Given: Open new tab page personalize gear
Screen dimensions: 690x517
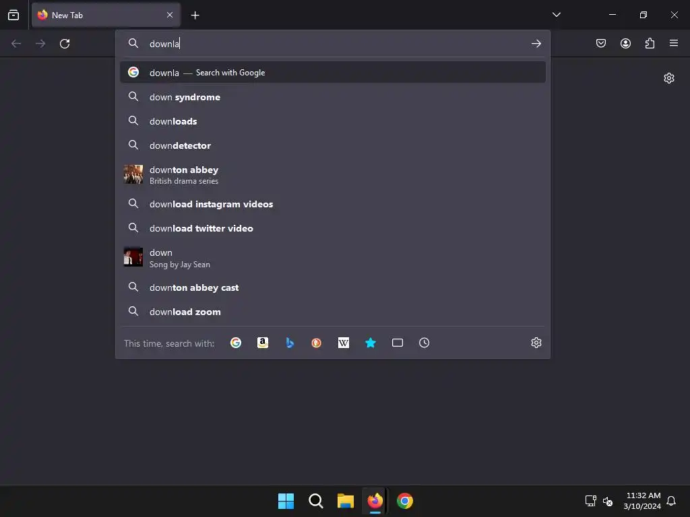Looking at the screenshot, I should (669, 78).
